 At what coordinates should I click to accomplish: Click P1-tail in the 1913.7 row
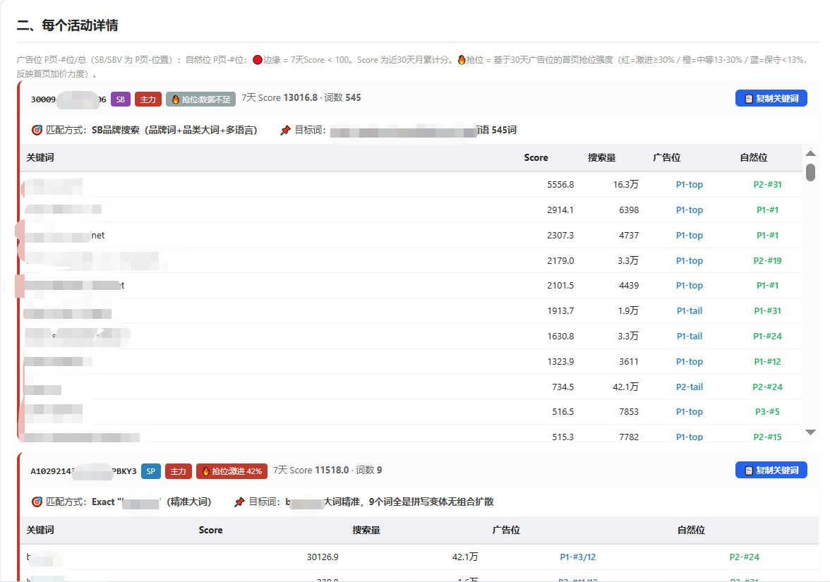(689, 311)
